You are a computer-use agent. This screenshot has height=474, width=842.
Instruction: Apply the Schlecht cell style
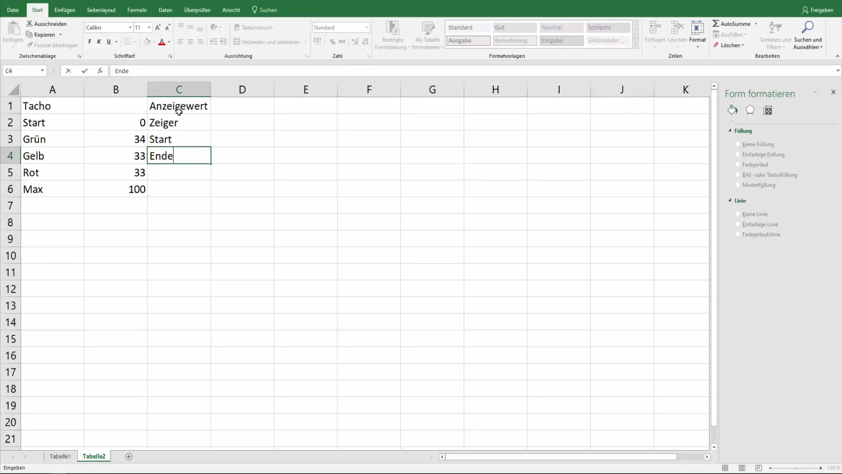tap(608, 27)
